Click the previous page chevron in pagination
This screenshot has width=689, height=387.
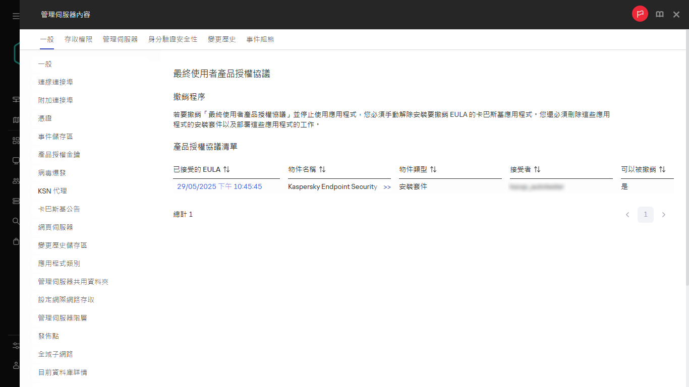pyautogui.click(x=627, y=214)
